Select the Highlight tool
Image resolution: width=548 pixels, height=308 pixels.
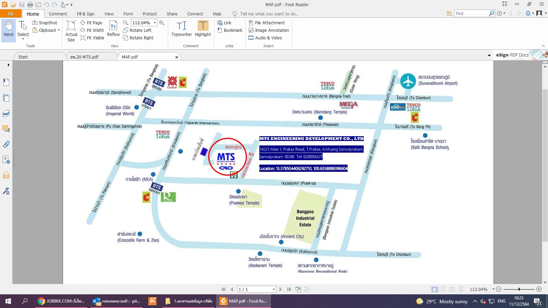[203, 29]
